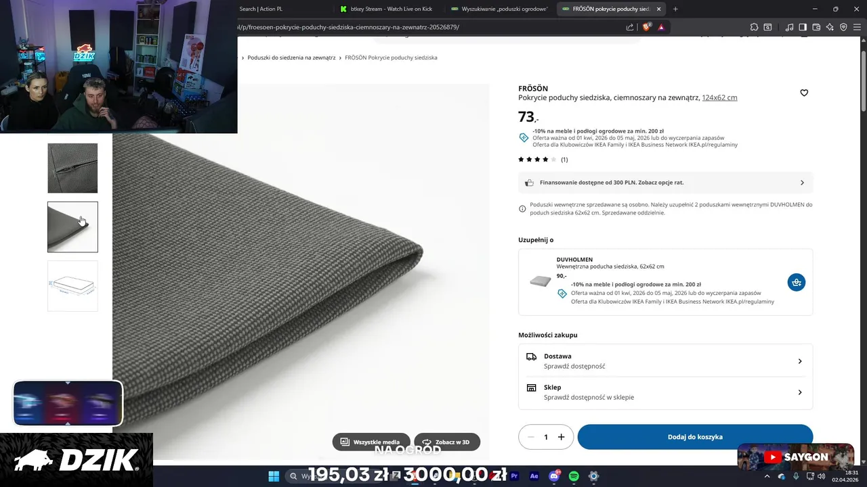Click the favorite heart icon for FRÖSÖN

(x=804, y=93)
